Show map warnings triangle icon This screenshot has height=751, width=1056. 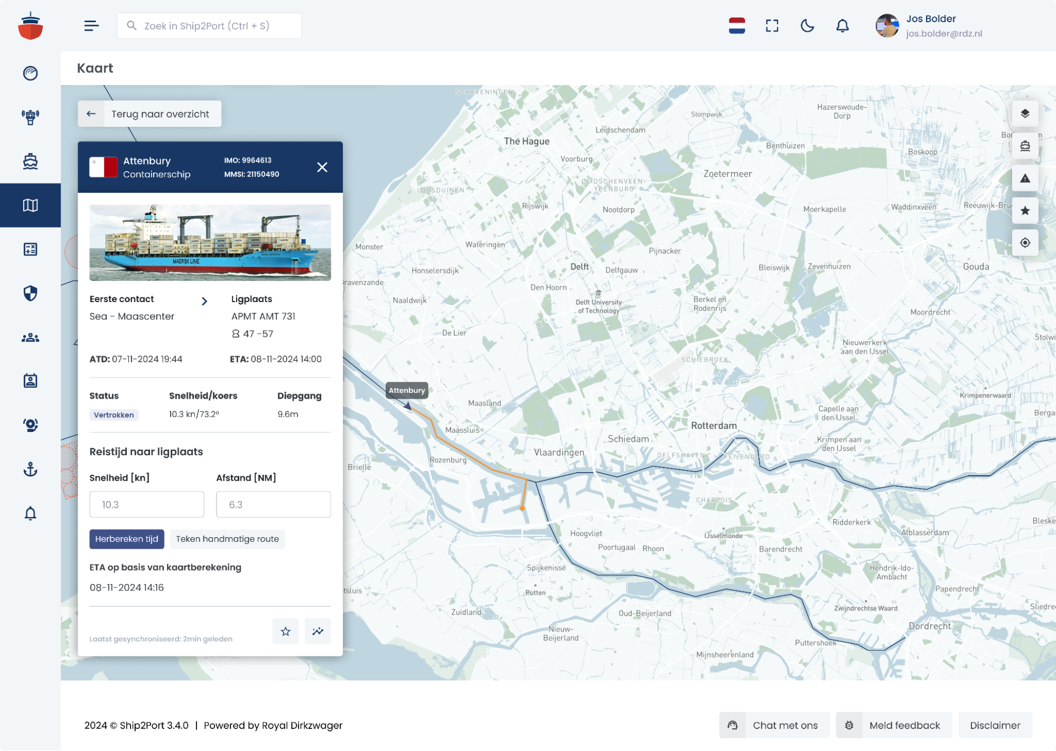click(x=1025, y=179)
